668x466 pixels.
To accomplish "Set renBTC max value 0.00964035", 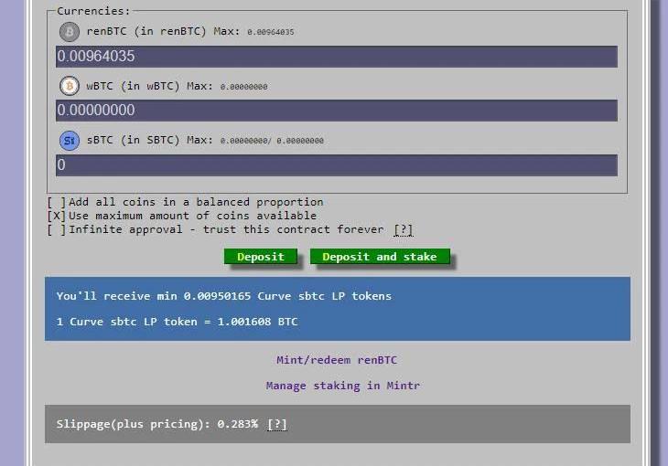I will coord(271,32).
